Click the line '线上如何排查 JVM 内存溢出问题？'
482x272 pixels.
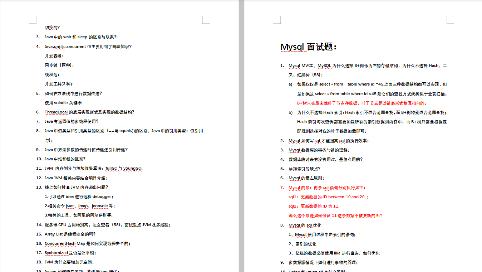click(x=77, y=187)
